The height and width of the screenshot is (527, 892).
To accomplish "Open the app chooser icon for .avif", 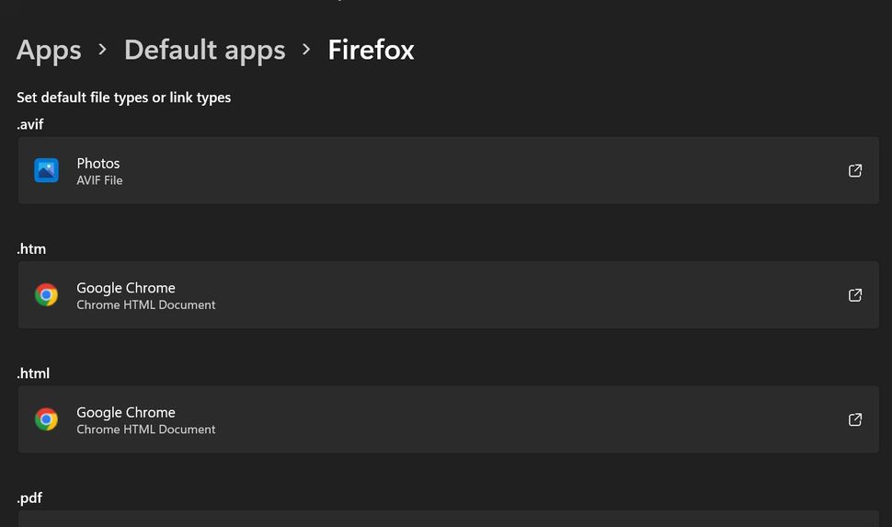I will (x=854, y=170).
